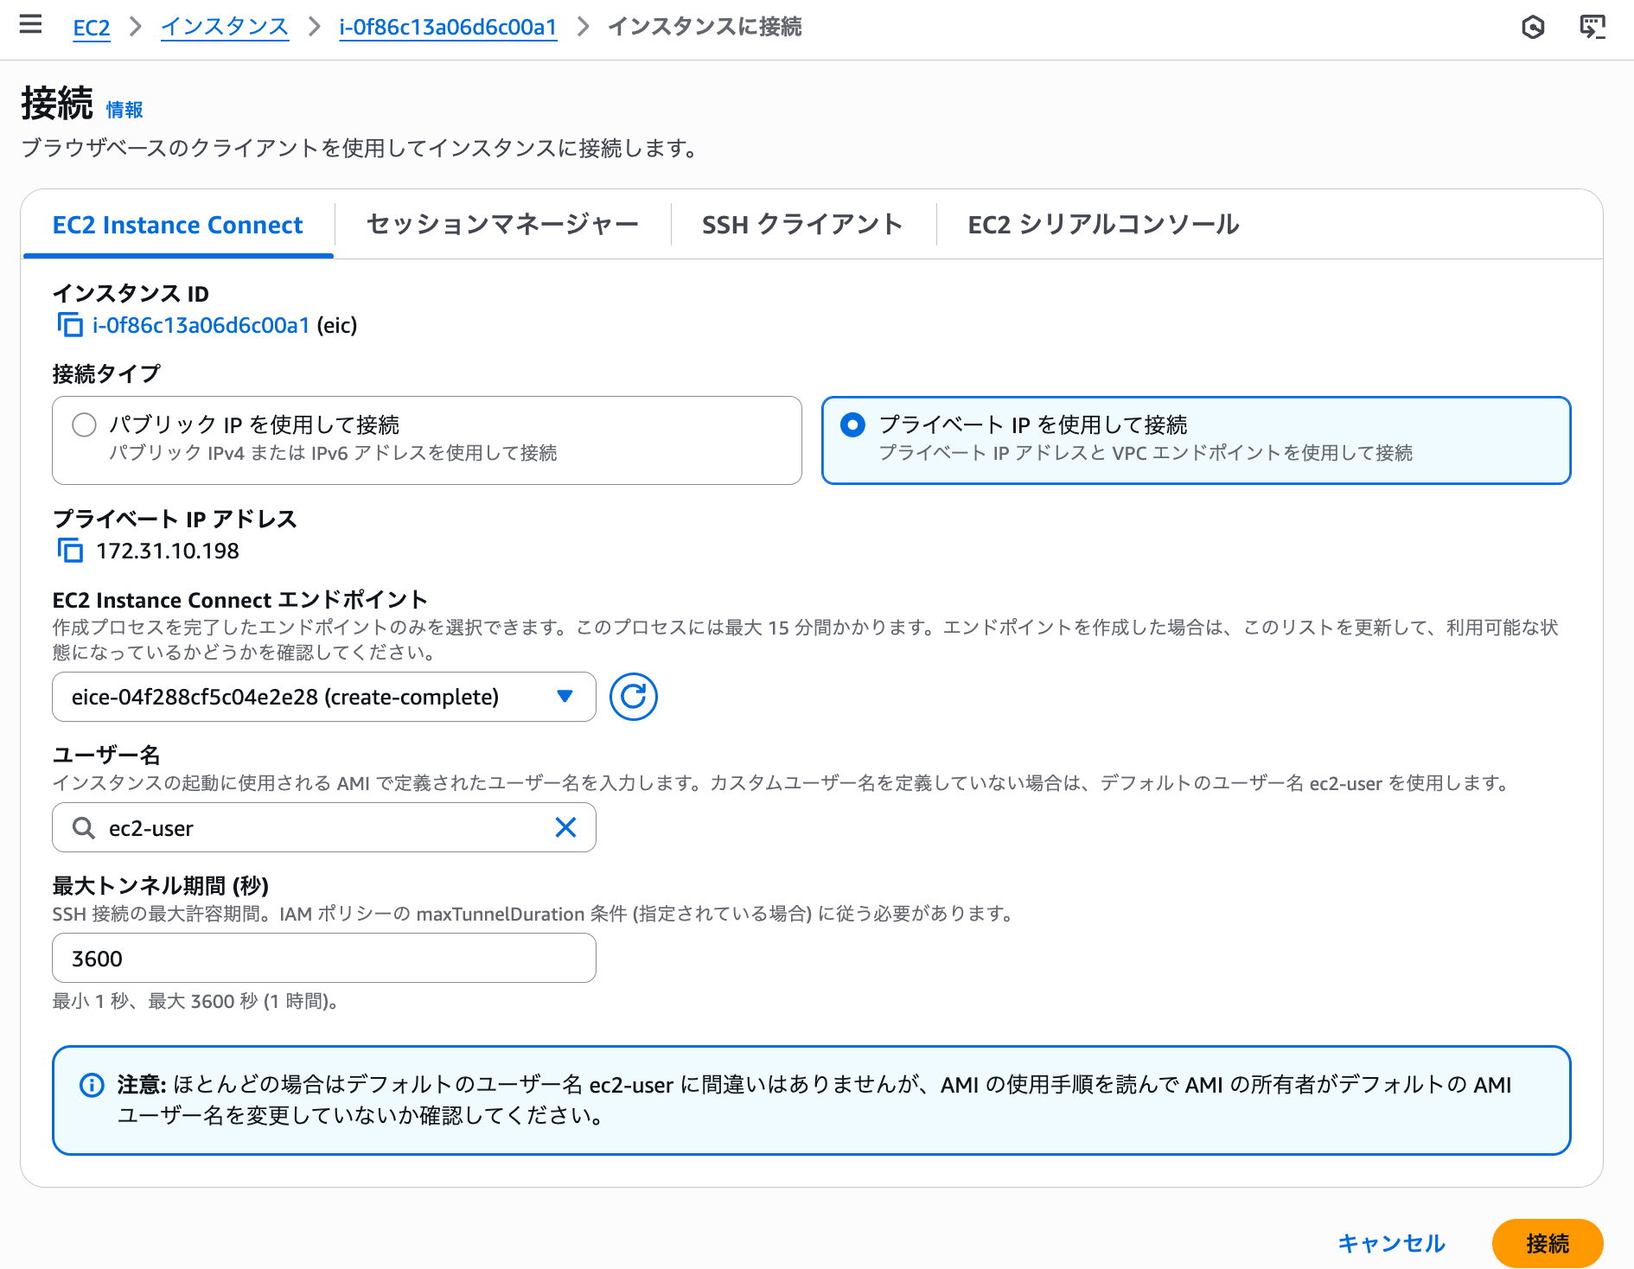Switch to the EC2 シリアルコンソール tab
The width and height of the screenshot is (1634, 1269).
click(1103, 226)
